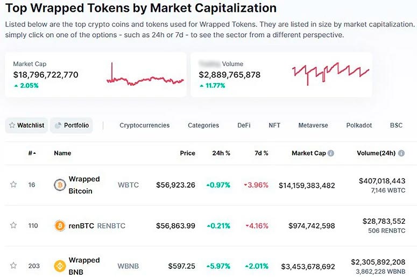Click the Wrapped BNB coin logo
The width and height of the screenshot is (417, 277).
(60, 266)
